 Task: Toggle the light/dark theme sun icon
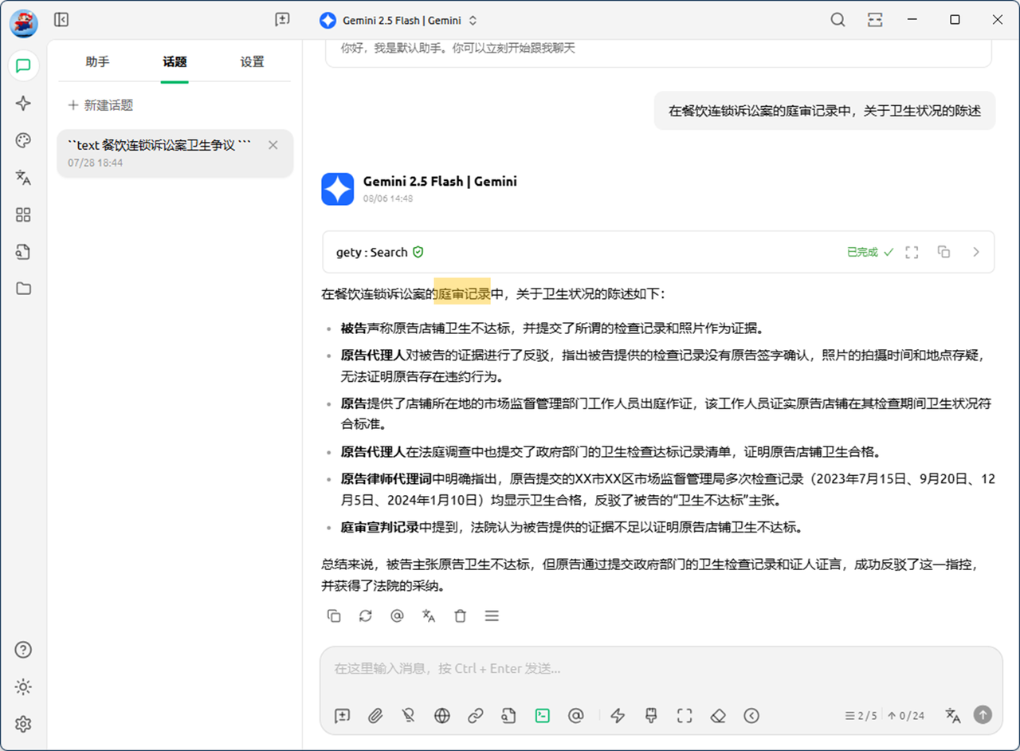[x=23, y=686]
